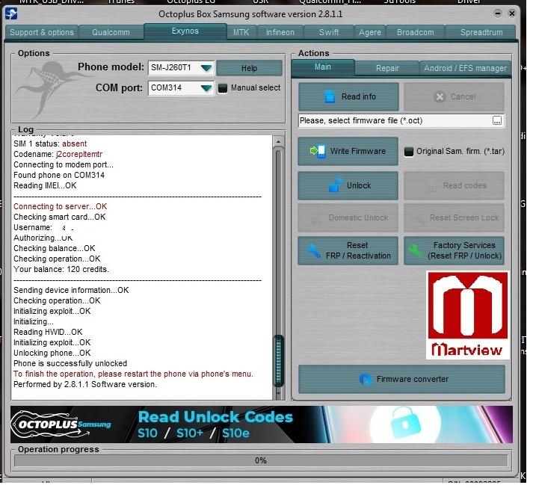The width and height of the screenshot is (536, 488).
Task: Switch to the Infineon tab
Action: coord(282,33)
